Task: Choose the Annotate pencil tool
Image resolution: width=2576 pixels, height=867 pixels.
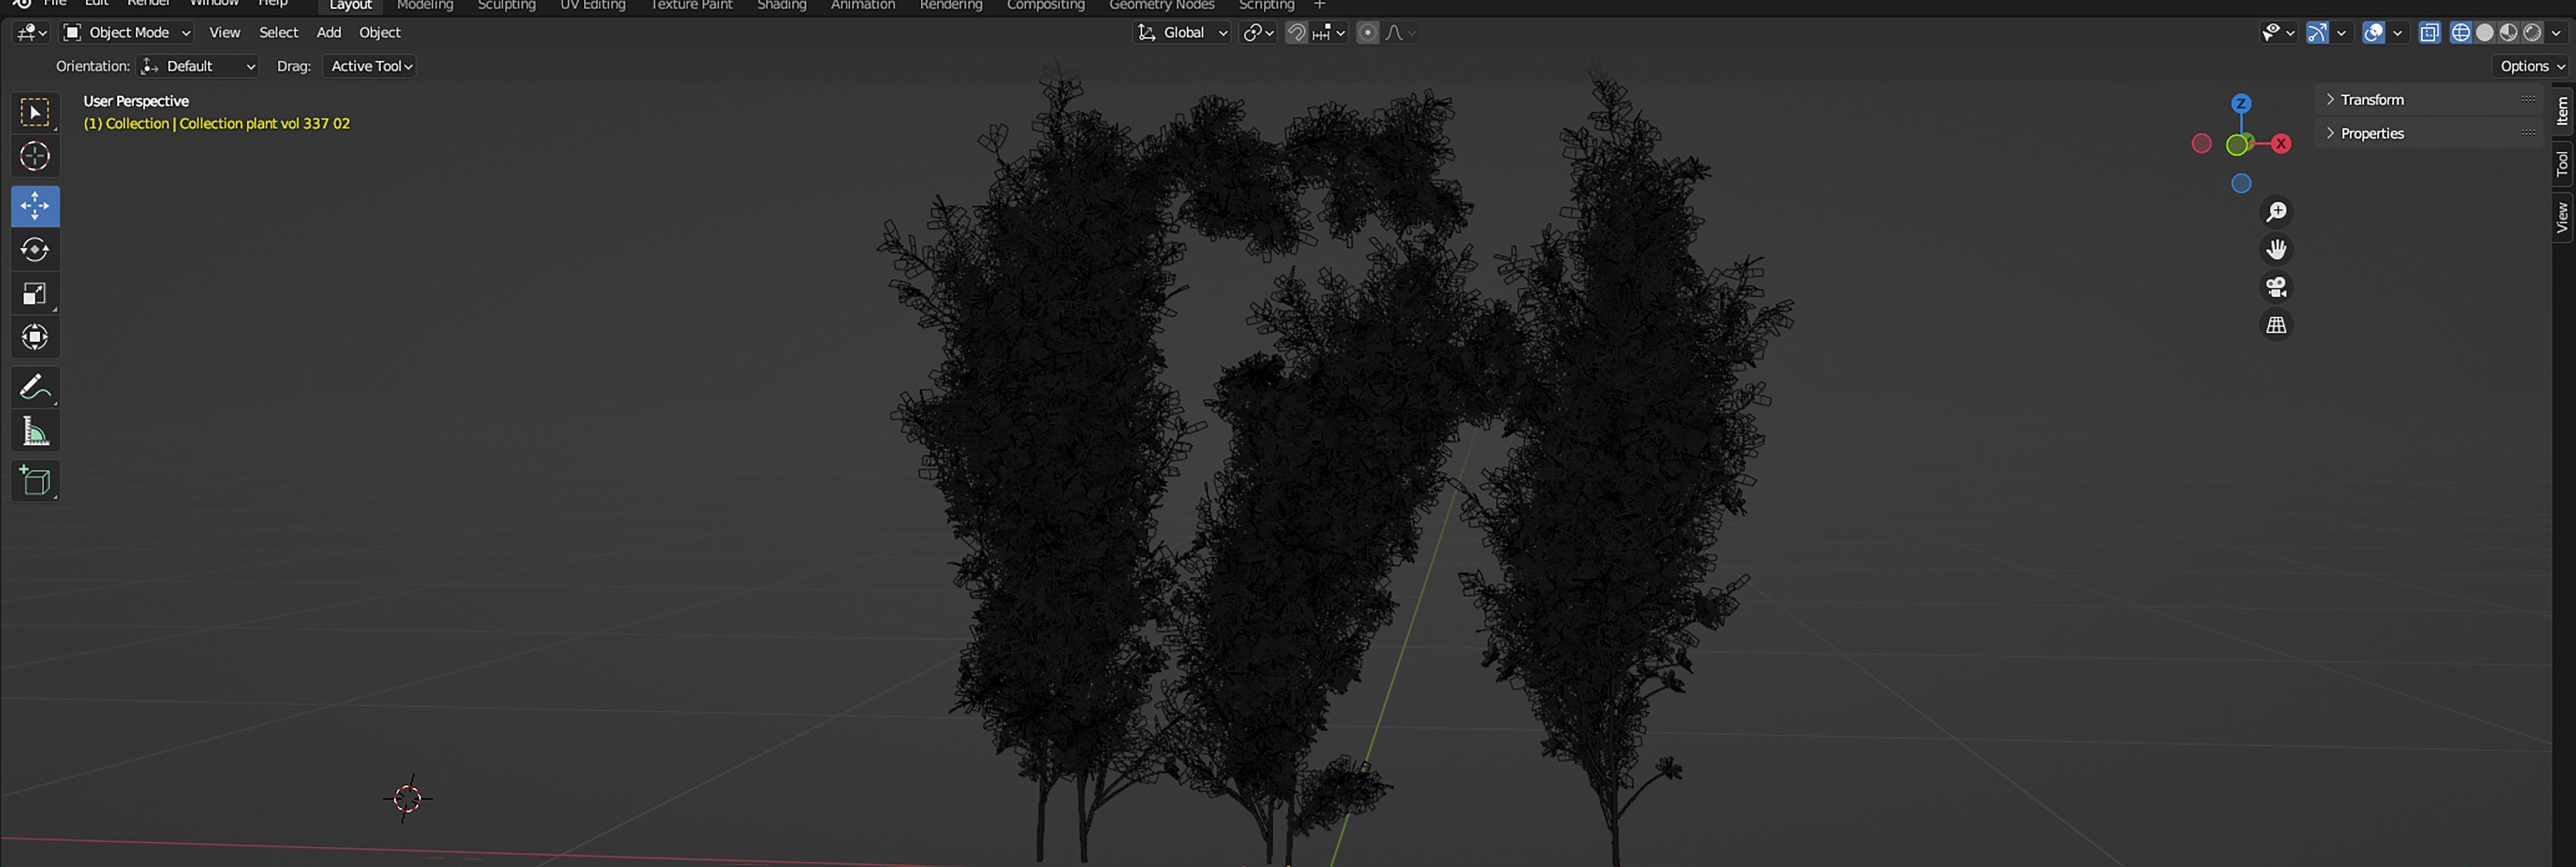Action: 35,387
